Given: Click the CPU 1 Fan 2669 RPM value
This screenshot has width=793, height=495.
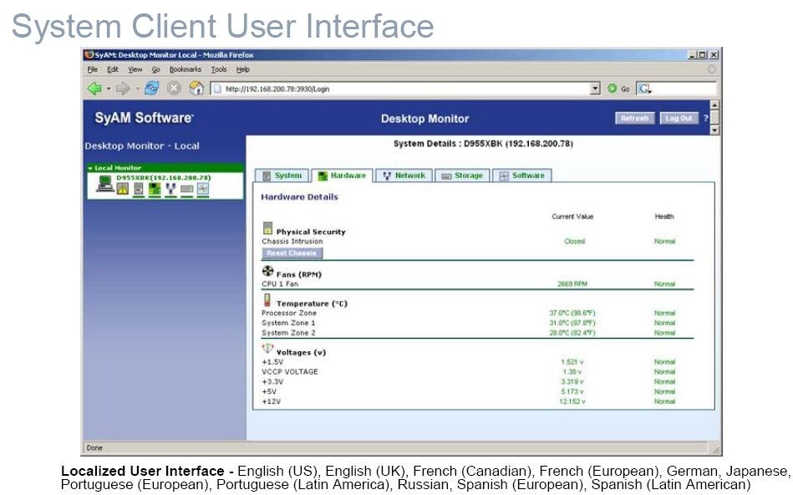Looking at the screenshot, I should pos(572,284).
